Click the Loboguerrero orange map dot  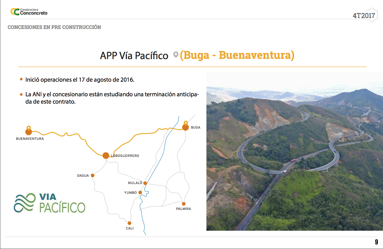tap(106, 155)
